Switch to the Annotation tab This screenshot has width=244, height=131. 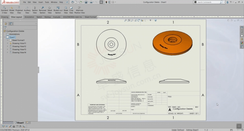point(29,17)
